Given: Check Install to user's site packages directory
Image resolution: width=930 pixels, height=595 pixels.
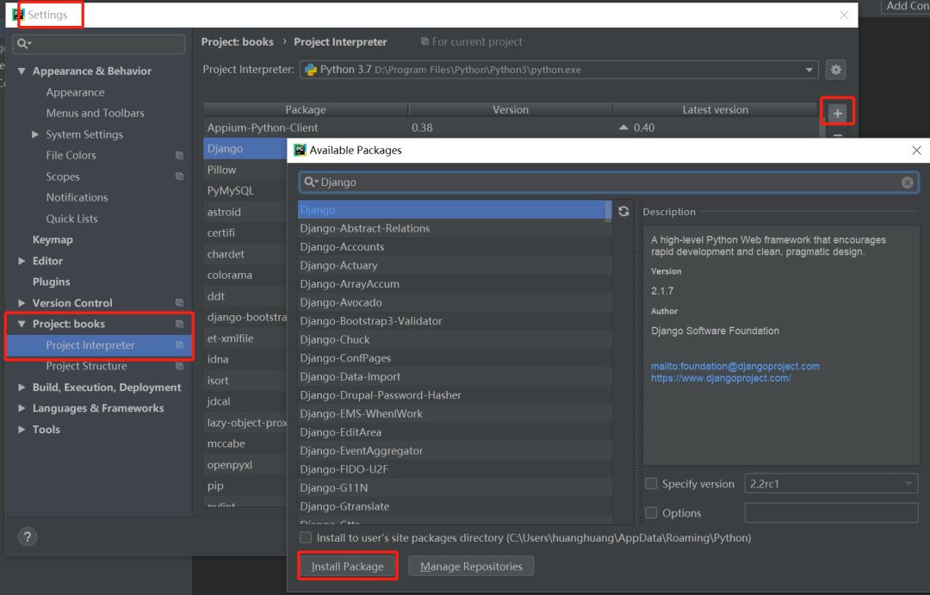Looking at the screenshot, I should point(306,537).
